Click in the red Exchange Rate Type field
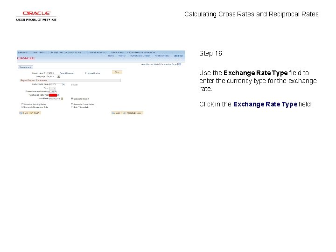The height and width of the screenshot is (252, 336). (x=53, y=95)
